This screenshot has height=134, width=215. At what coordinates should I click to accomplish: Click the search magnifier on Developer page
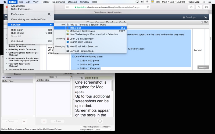point(206,17)
